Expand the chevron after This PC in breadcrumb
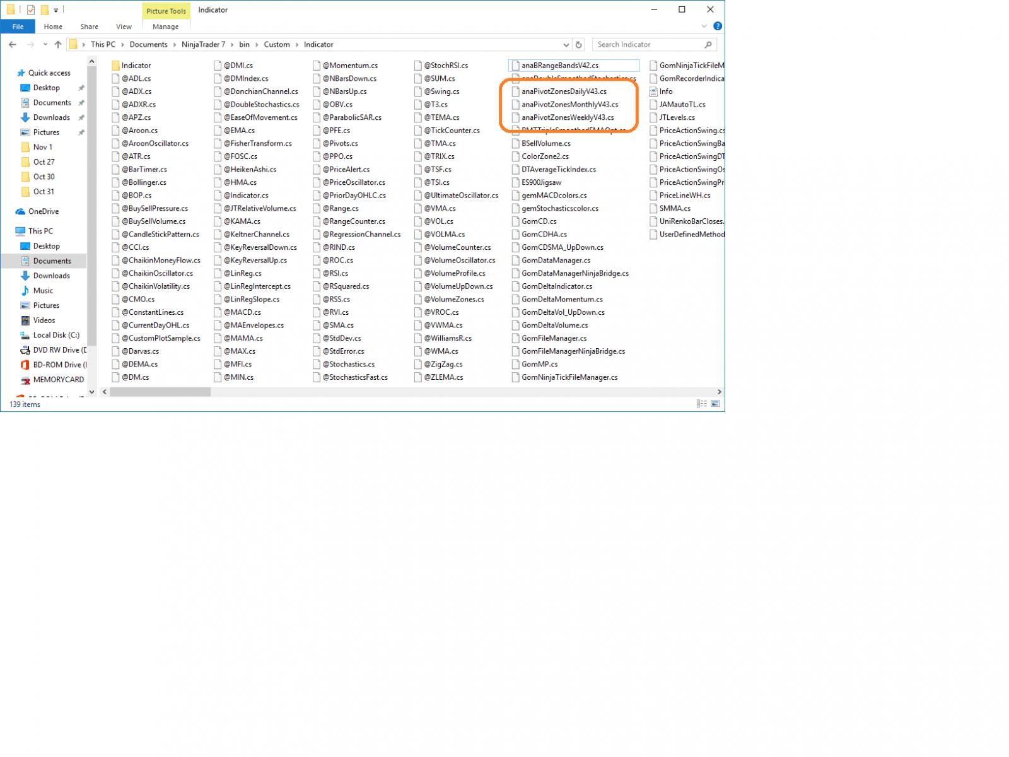The width and height of the screenshot is (1009, 757). 122,45
